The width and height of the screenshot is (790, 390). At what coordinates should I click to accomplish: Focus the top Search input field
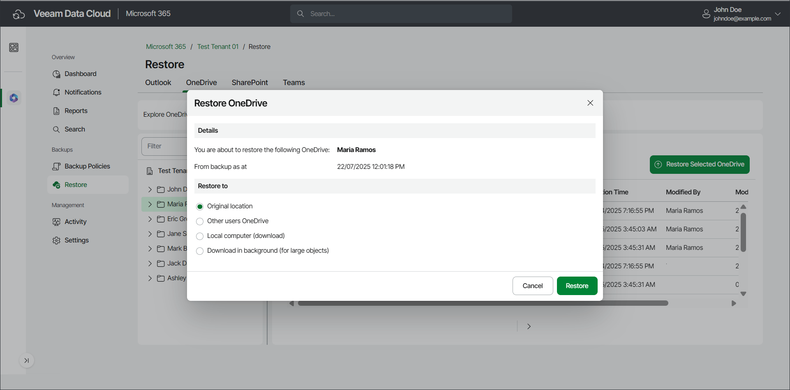point(401,14)
